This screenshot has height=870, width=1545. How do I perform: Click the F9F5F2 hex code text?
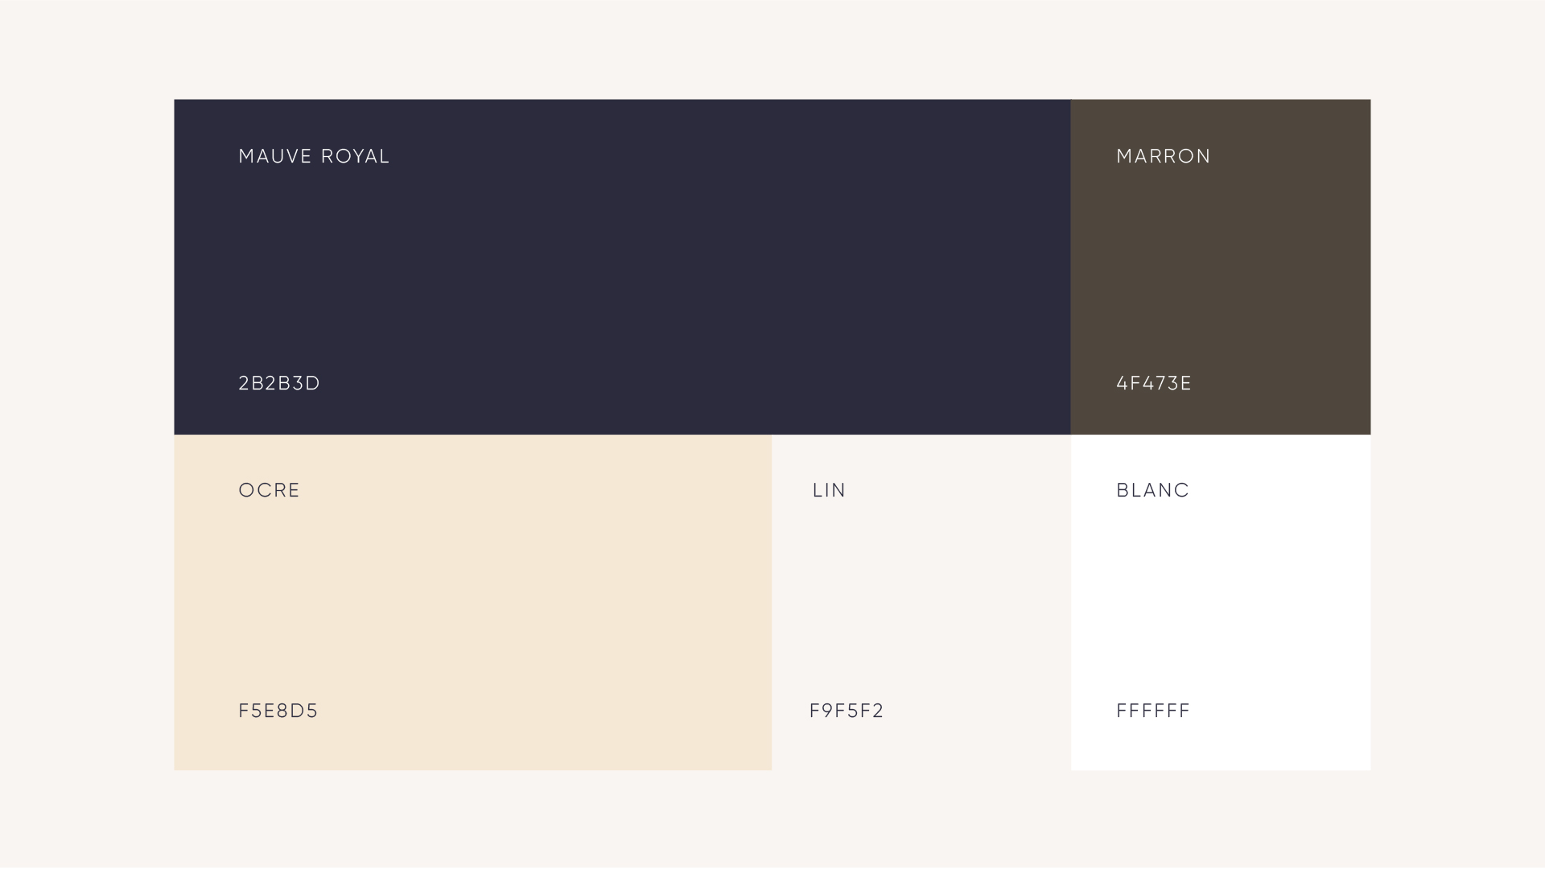(x=847, y=711)
